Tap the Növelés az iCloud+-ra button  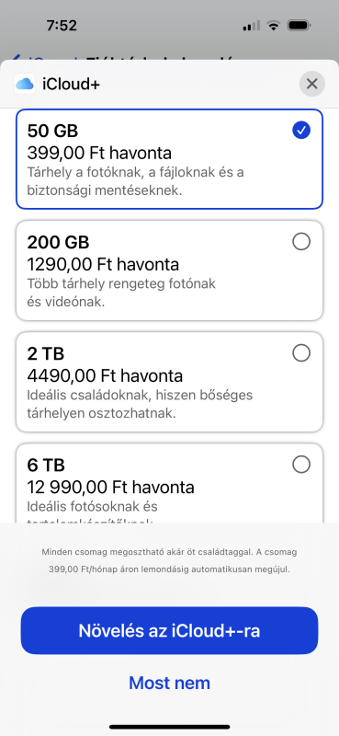pos(169,630)
